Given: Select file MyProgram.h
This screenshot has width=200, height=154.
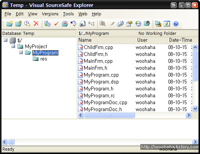Looking at the screenshot, I should [98, 88].
